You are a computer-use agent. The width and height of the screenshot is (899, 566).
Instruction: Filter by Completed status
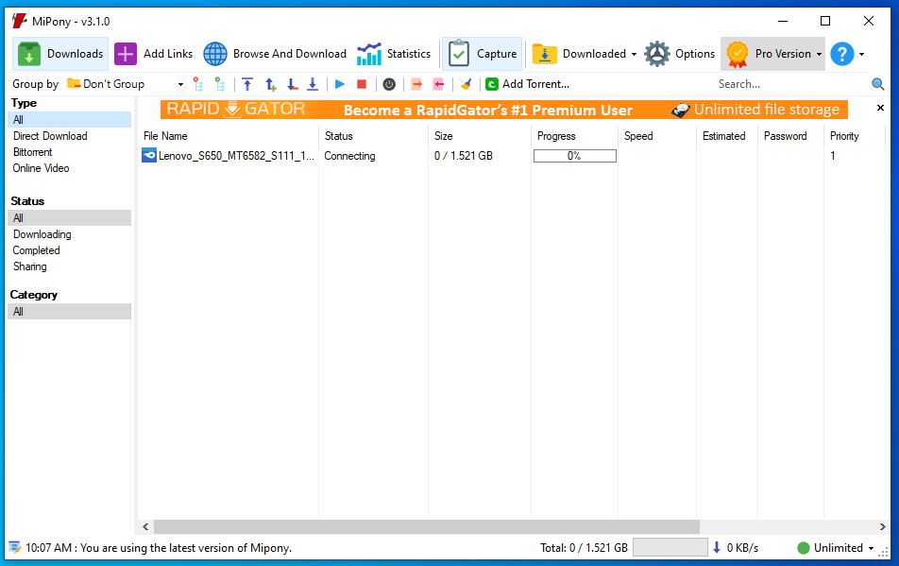pyautogui.click(x=36, y=250)
